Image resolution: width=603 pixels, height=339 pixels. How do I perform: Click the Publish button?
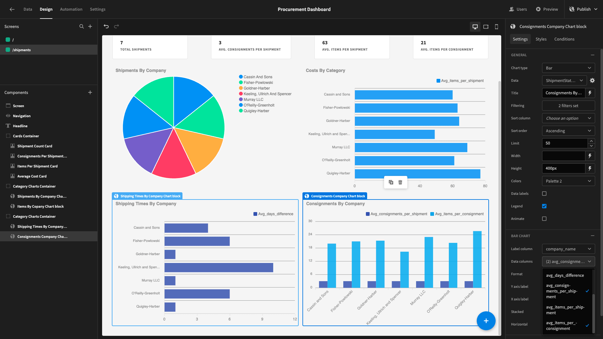(x=583, y=9)
